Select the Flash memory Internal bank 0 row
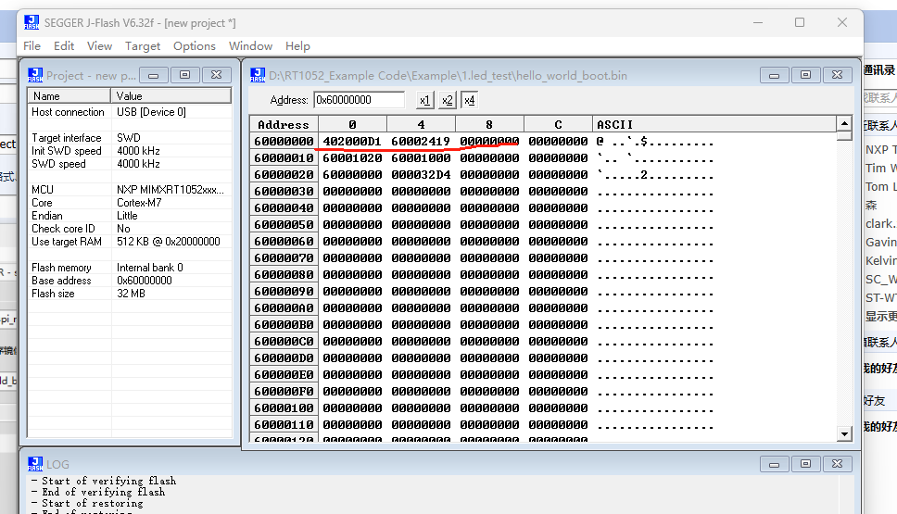The height and width of the screenshot is (514, 897). pos(130,268)
